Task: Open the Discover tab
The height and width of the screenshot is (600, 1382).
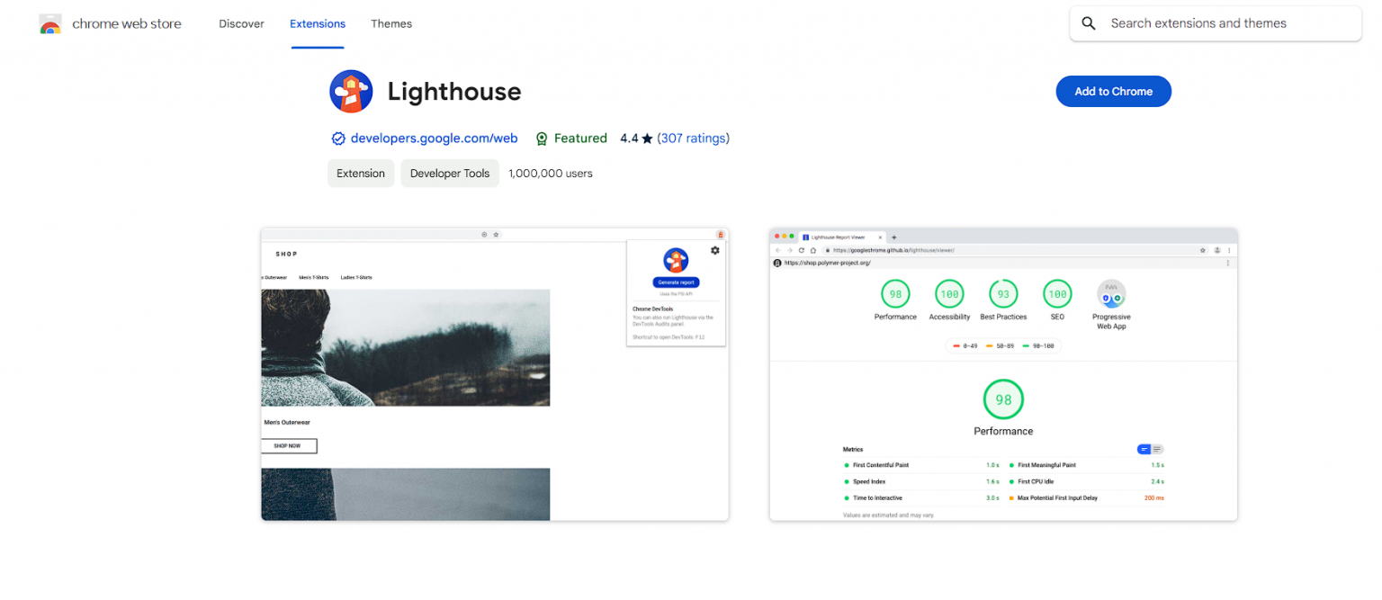Action: pos(240,23)
